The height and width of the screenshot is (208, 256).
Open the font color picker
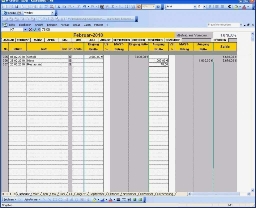click(x=248, y=6)
